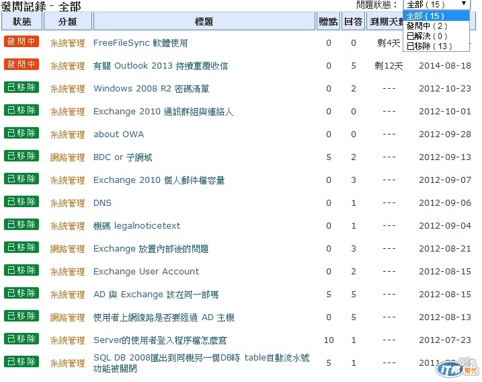Viewport: 482px width, 382px height.
Task: Click date 2012-09-28 cell
Action: pos(445,135)
